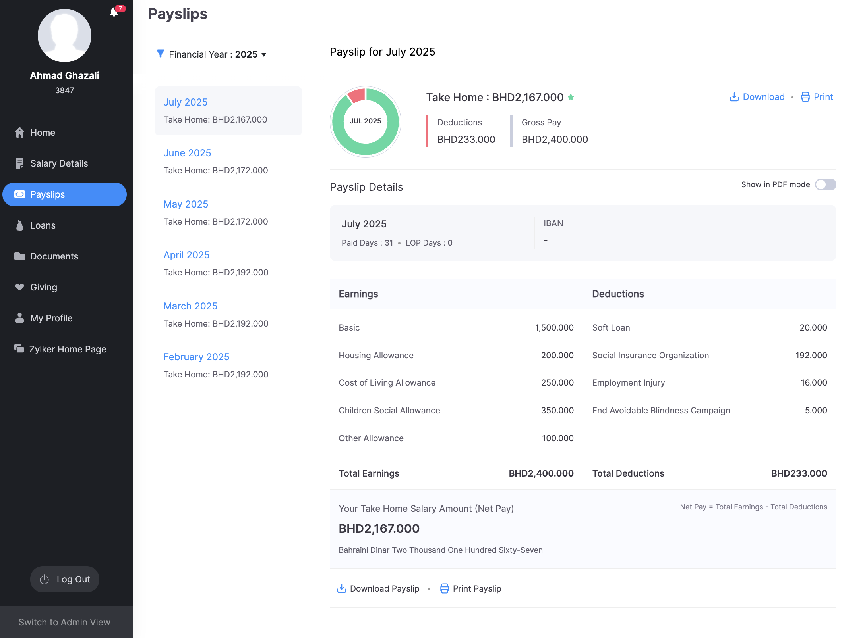The height and width of the screenshot is (638, 867).
Task: Click the Log Out button
Action: pyautogui.click(x=65, y=579)
